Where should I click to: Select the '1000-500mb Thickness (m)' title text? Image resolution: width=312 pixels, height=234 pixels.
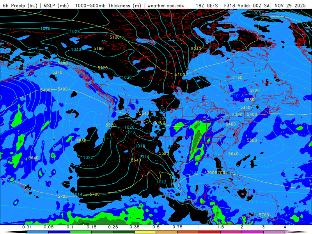108,5
